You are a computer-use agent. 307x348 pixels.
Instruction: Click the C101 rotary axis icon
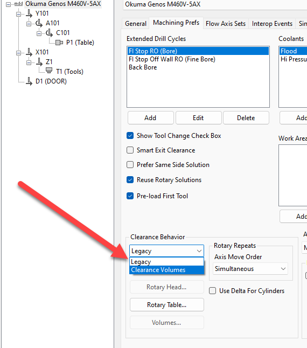point(49,33)
